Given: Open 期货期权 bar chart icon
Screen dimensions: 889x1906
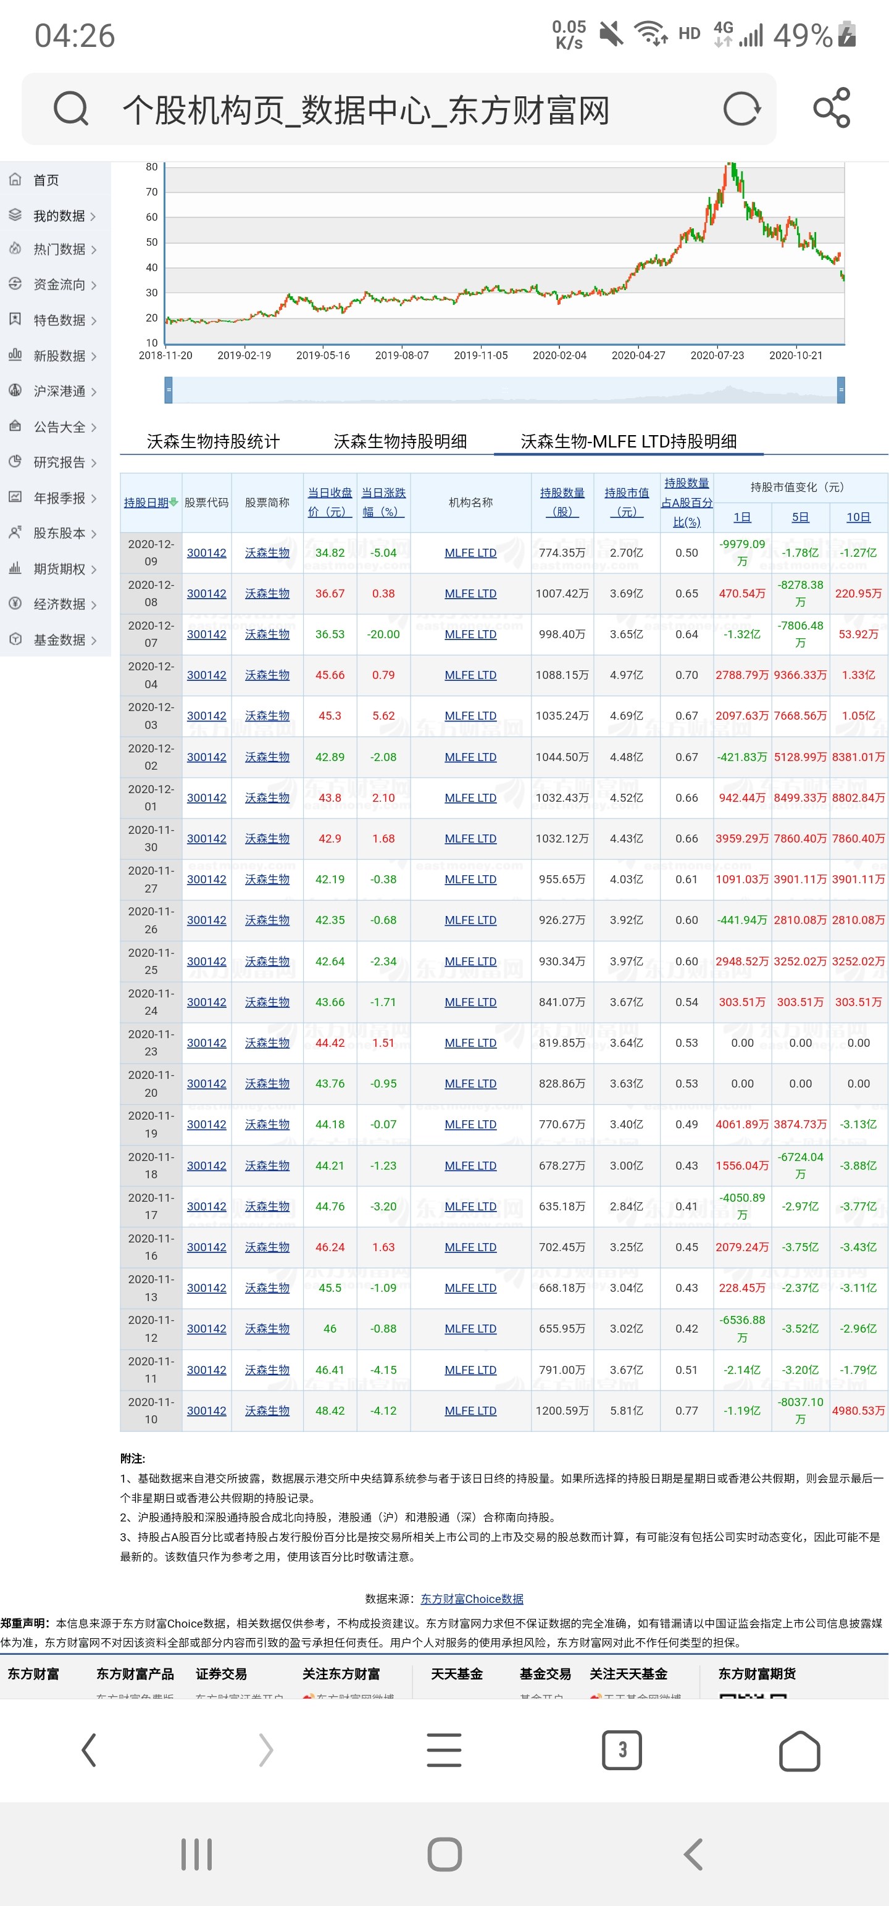Looking at the screenshot, I should (x=15, y=568).
